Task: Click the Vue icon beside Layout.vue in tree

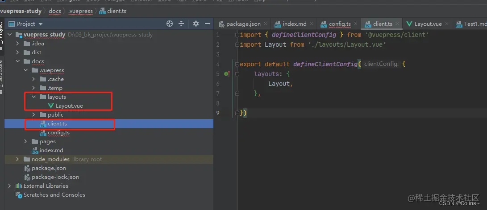Action: 51,106
